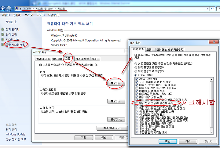220x148 pixels.
Task: Click 시스템 및 보안 in the breadcrumb
Action: click(44, 9)
